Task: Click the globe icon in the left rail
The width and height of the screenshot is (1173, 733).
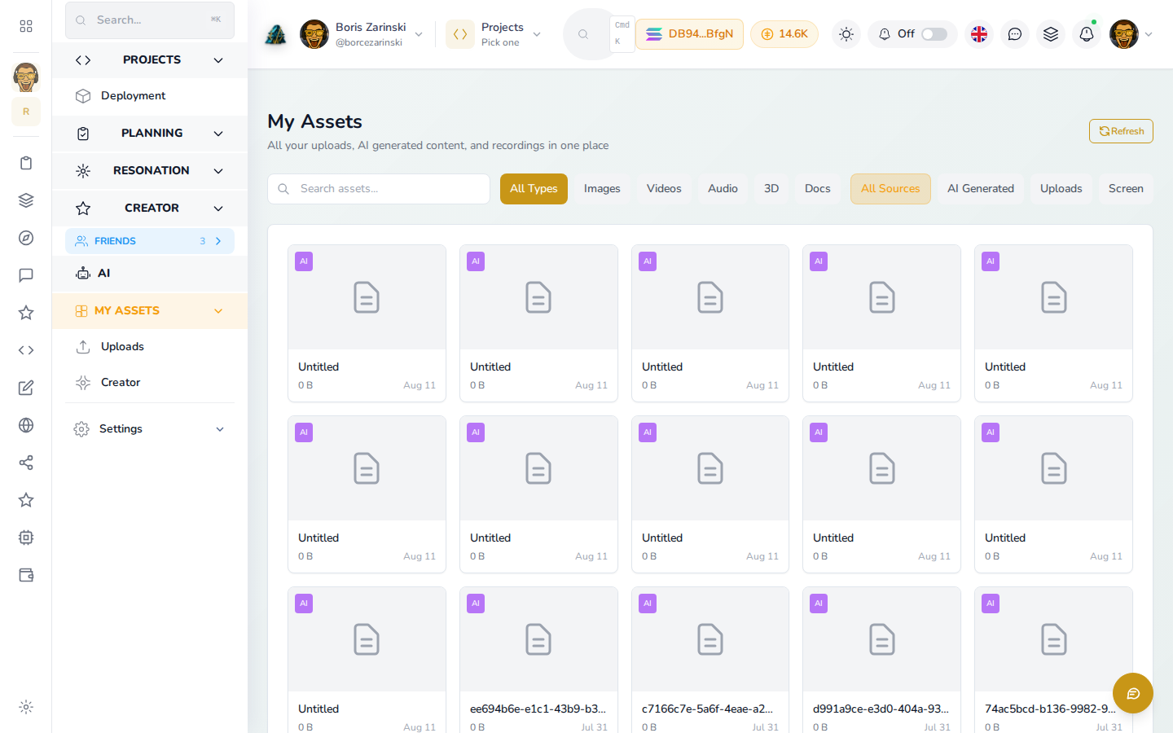Action: [x=26, y=425]
